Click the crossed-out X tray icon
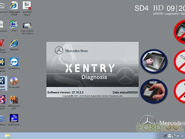This screenshot has width=185, height=139. point(165,136)
